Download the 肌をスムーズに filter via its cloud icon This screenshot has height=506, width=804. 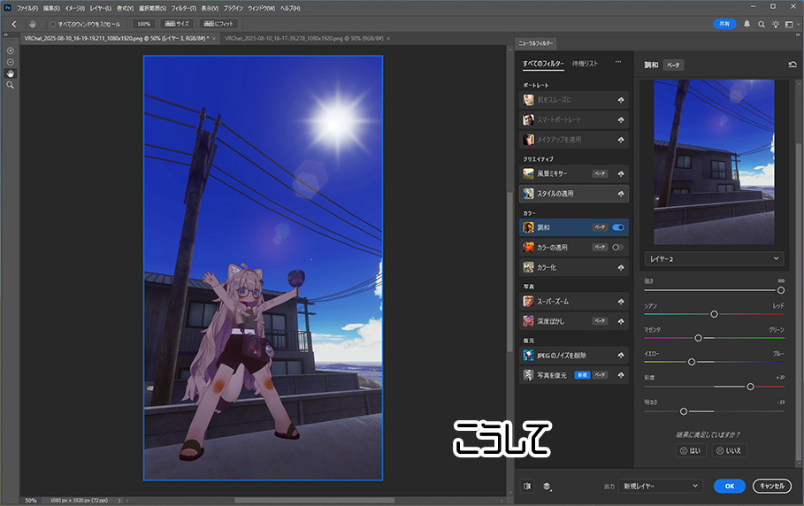620,100
